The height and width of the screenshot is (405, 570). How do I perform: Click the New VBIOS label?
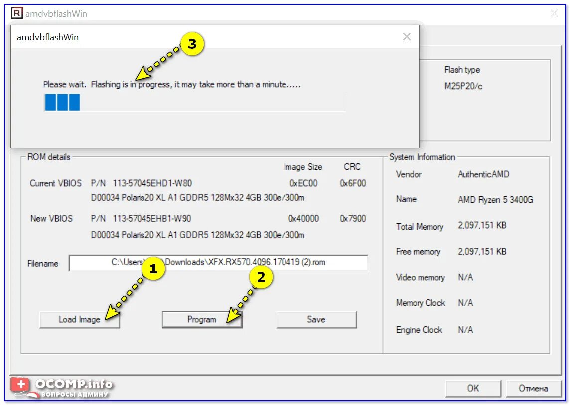52,219
